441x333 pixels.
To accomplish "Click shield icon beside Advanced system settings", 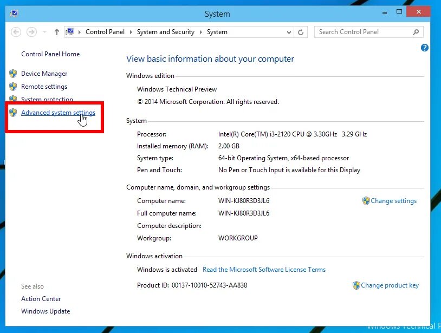I will tap(13, 113).
